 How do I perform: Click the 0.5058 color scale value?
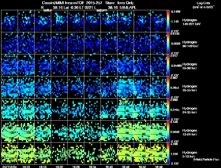pos(175,132)
